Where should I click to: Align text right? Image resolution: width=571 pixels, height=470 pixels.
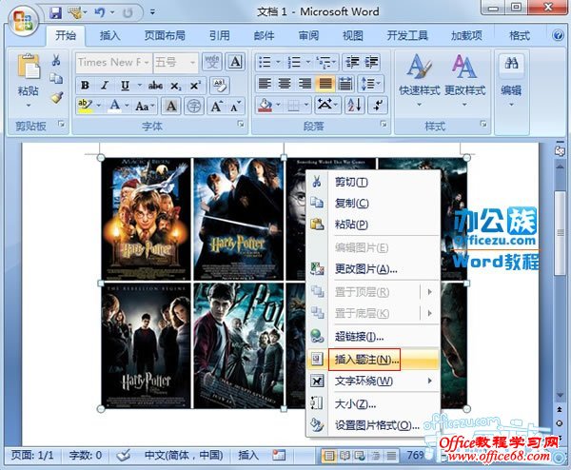click(x=305, y=84)
